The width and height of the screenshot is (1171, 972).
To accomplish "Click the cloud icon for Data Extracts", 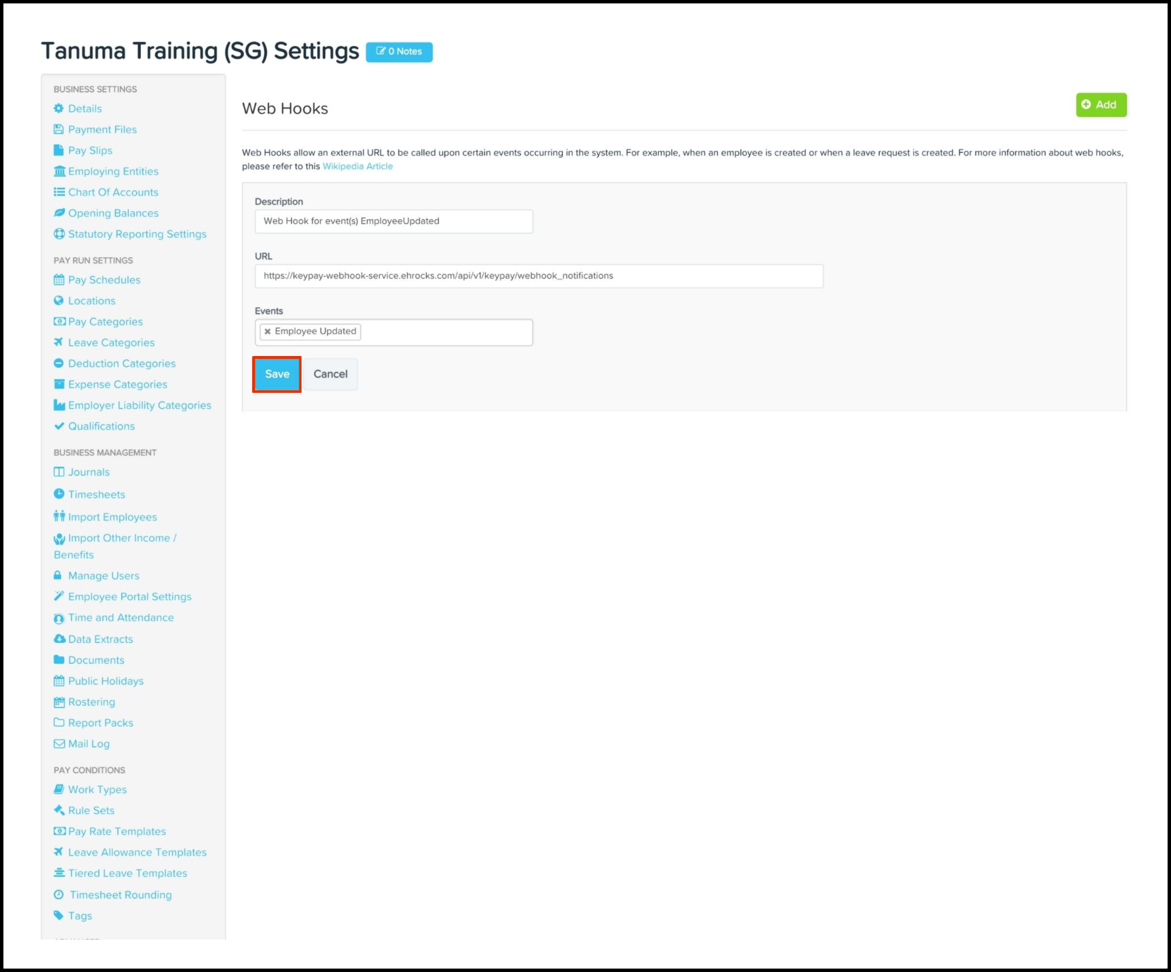I will click(x=59, y=639).
